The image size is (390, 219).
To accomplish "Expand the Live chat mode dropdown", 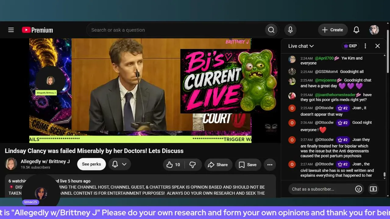I will (x=301, y=46).
